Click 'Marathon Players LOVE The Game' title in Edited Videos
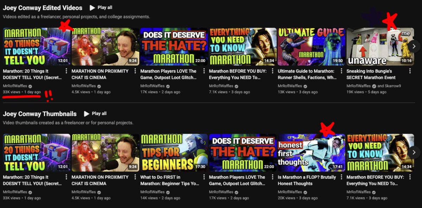 pos(168,74)
